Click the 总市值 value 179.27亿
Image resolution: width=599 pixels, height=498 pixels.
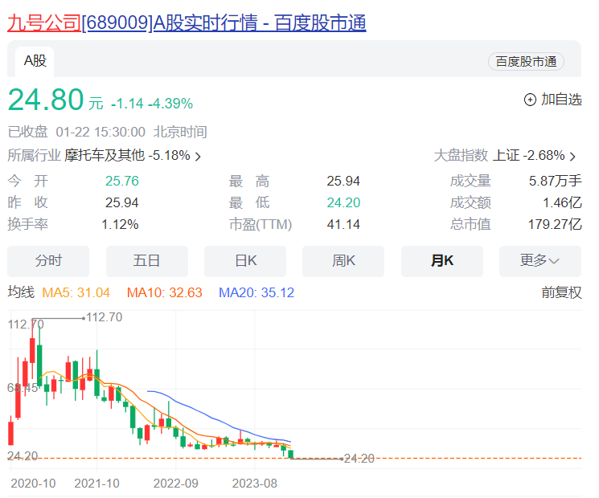[555, 224]
